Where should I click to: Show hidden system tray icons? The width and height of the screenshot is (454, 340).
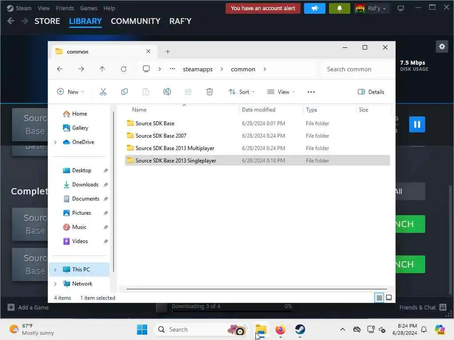click(343, 329)
